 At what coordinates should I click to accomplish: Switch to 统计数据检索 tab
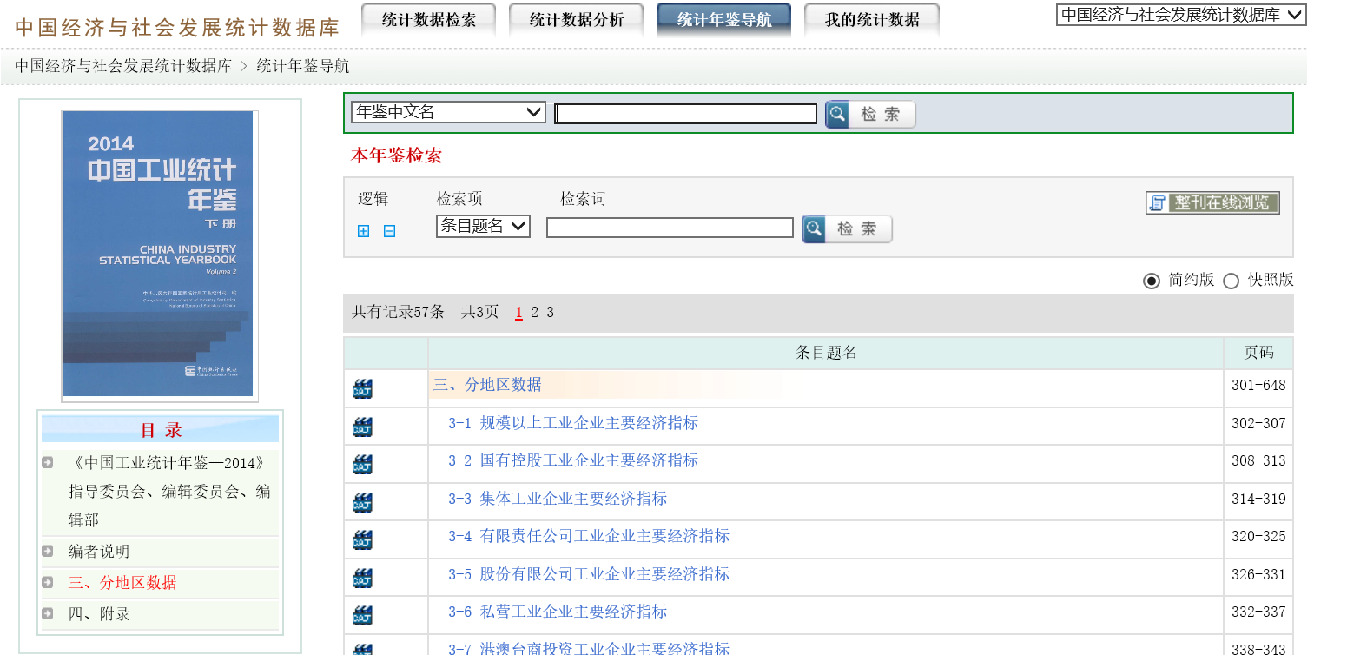coord(429,20)
